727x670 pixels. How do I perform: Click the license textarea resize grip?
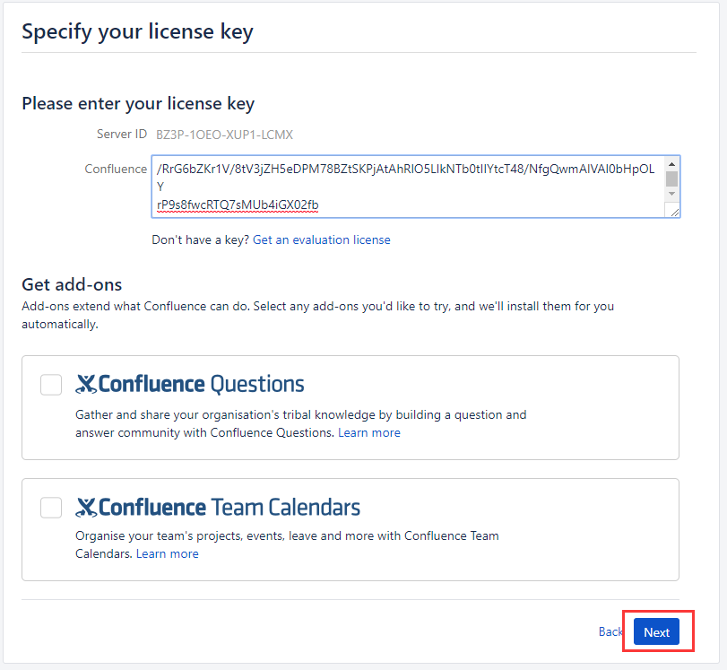coord(675,212)
